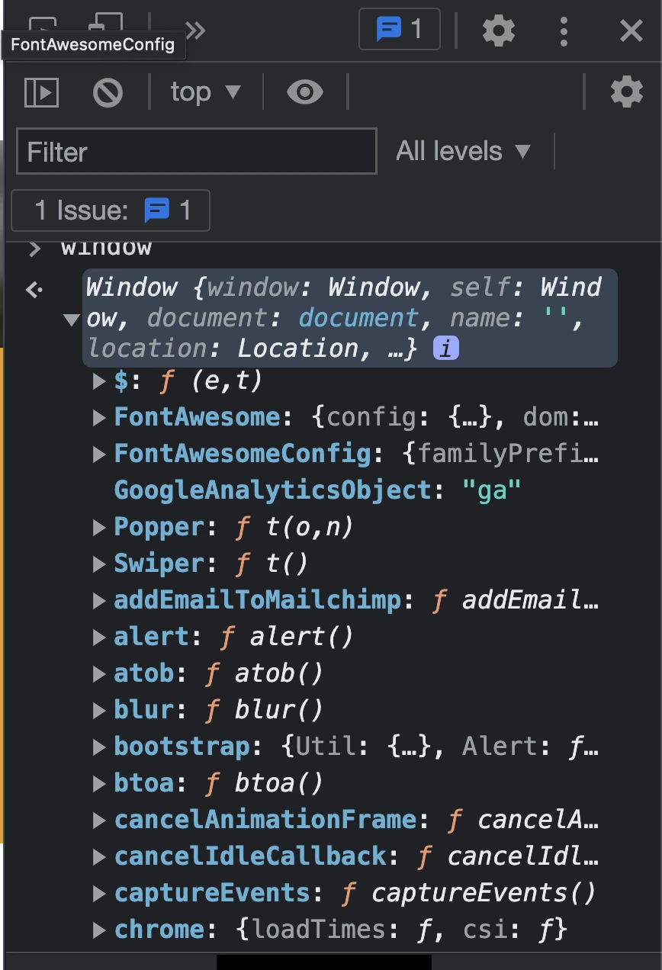Screen dimensions: 662x970
Task: Toggle the console sidebar panel
Action: pyautogui.click(x=41, y=92)
